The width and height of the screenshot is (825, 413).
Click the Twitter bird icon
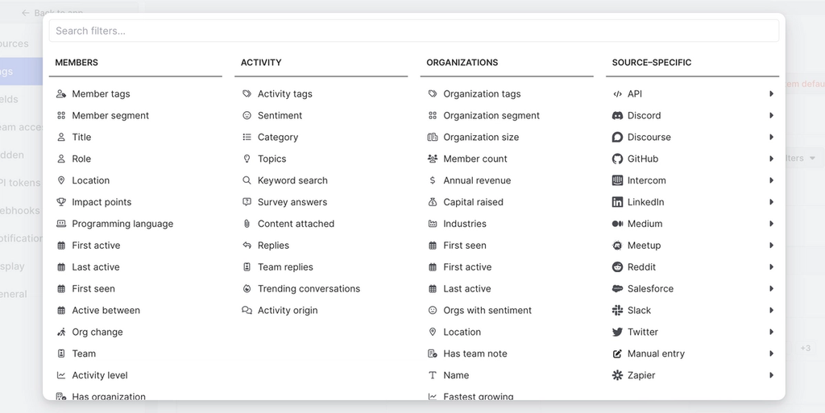click(617, 332)
